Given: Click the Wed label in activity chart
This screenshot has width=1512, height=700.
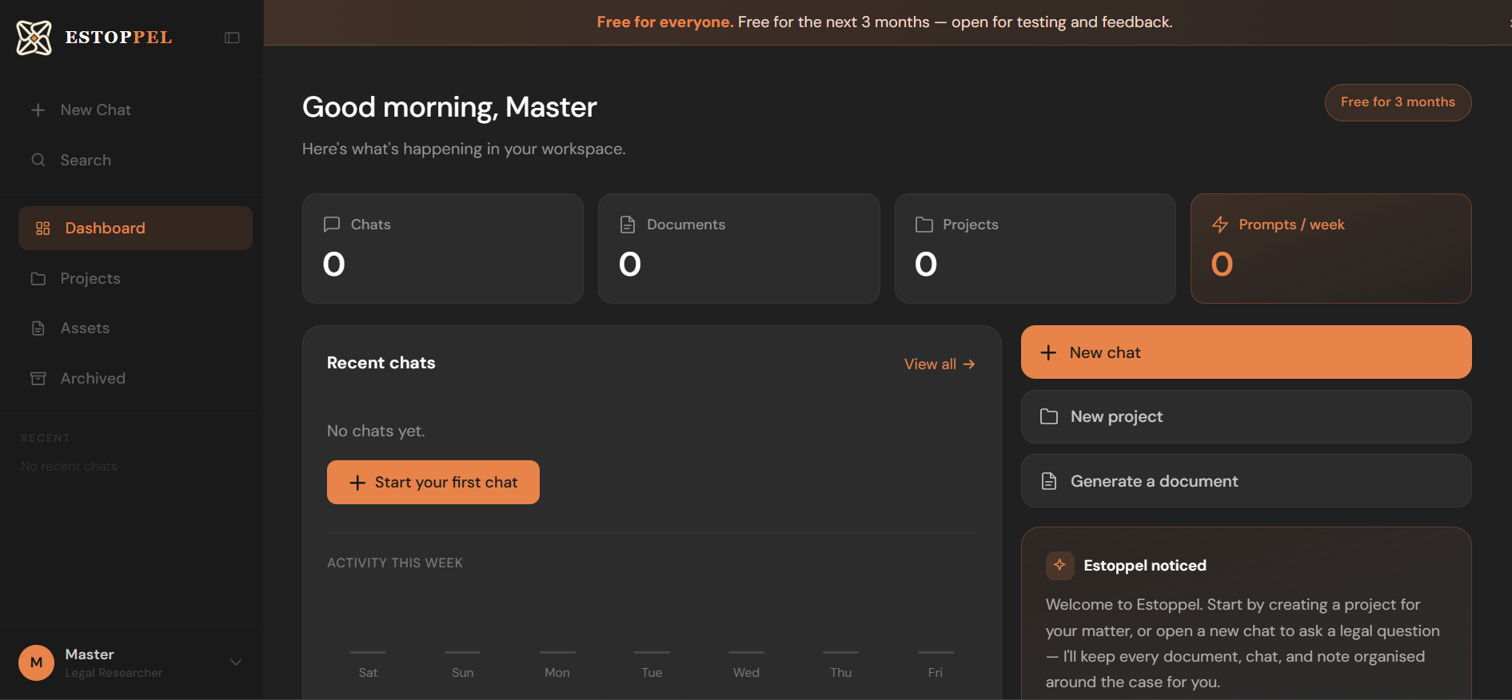Looking at the screenshot, I should (746, 673).
